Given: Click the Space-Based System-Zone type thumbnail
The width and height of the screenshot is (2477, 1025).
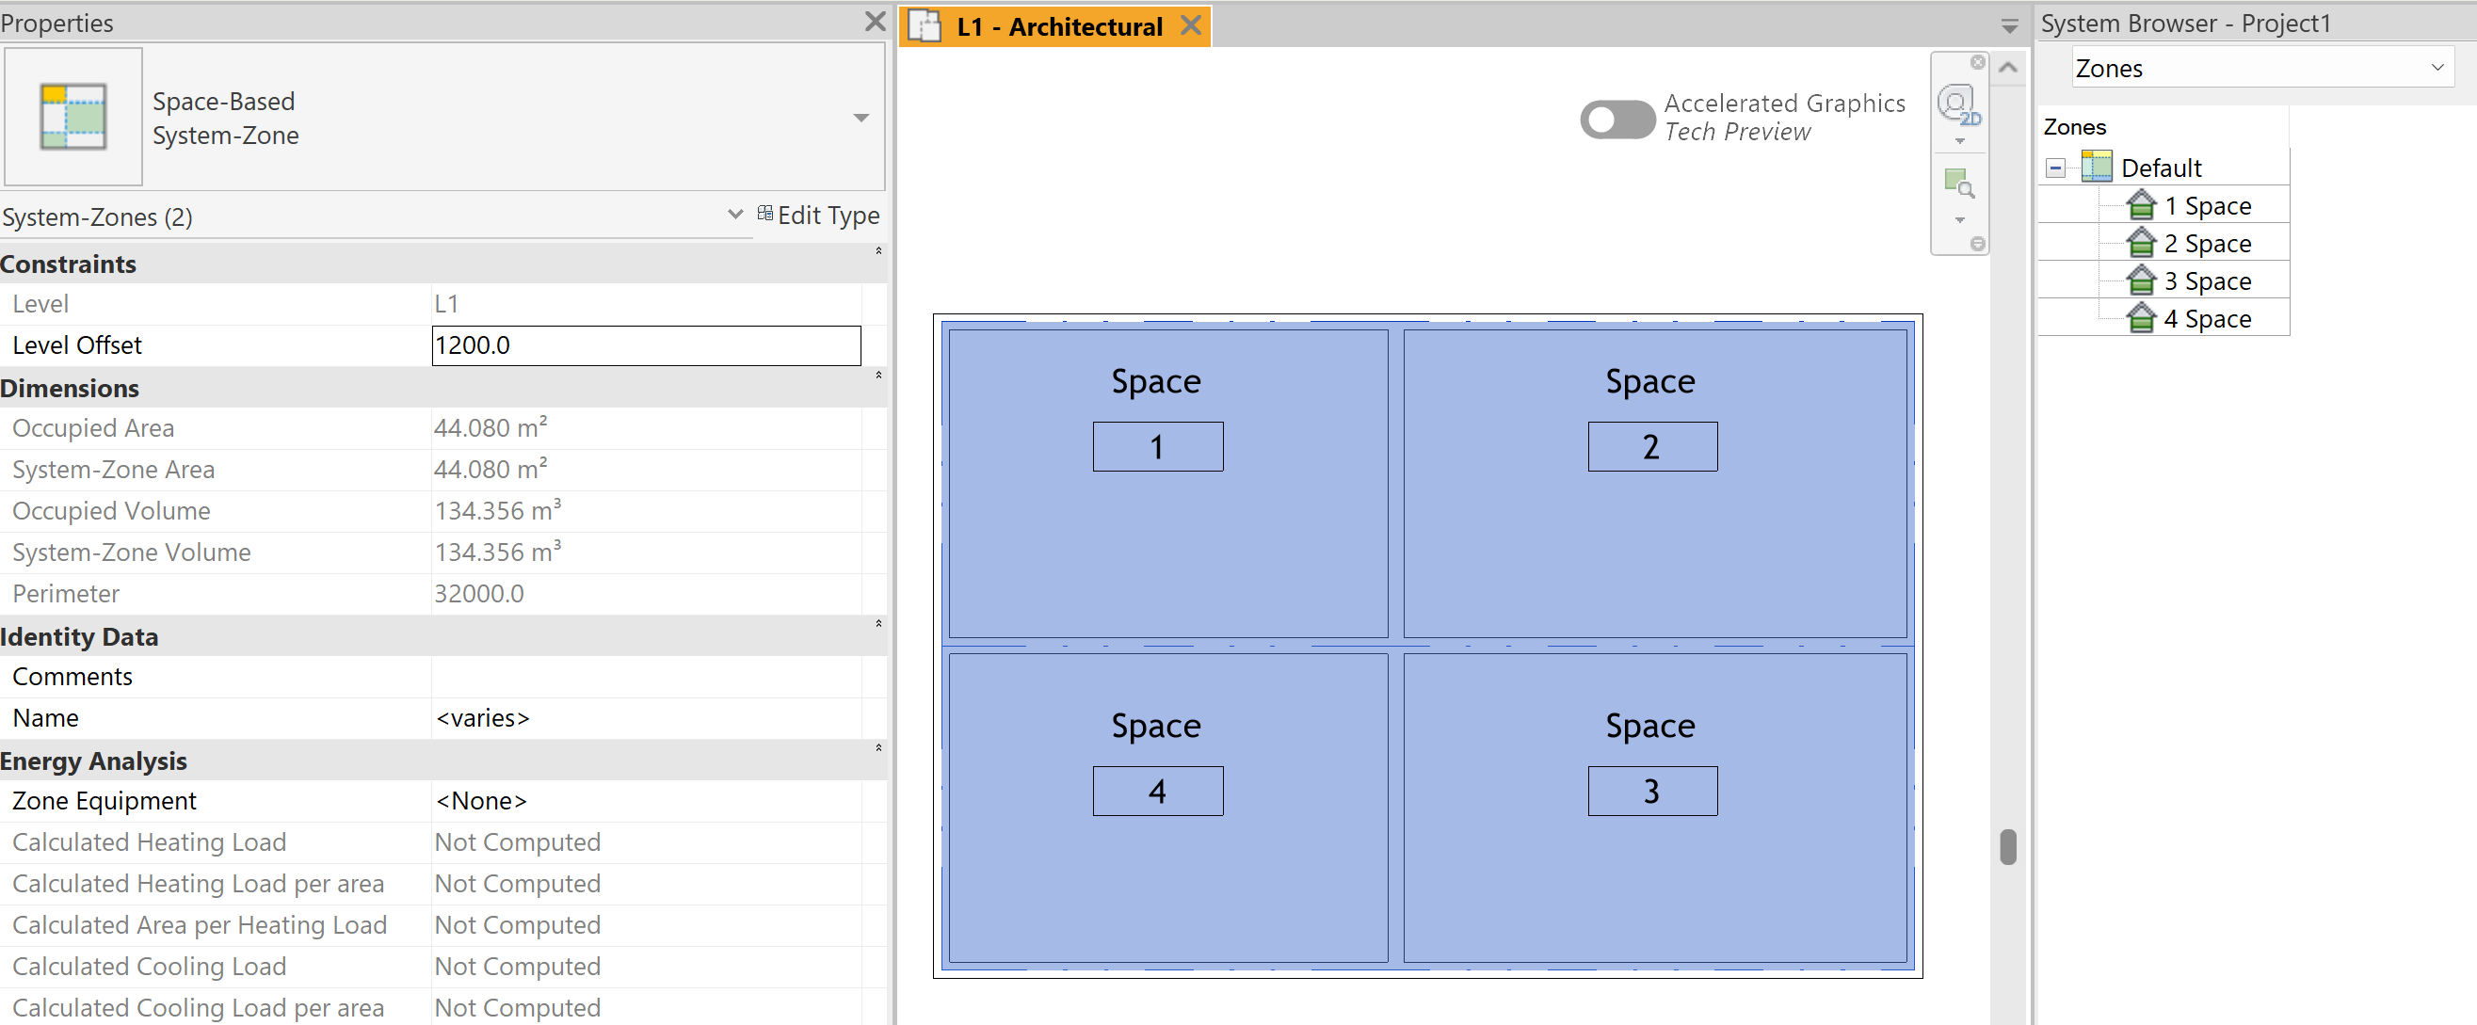Looking at the screenshot, I should pyautogui.click(x=73, y=117).
